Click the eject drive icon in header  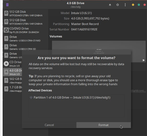110,5
